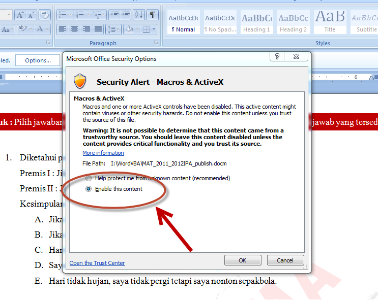Click the dialog Help question mark icon

pyautogui.click(x=277, y=57)
